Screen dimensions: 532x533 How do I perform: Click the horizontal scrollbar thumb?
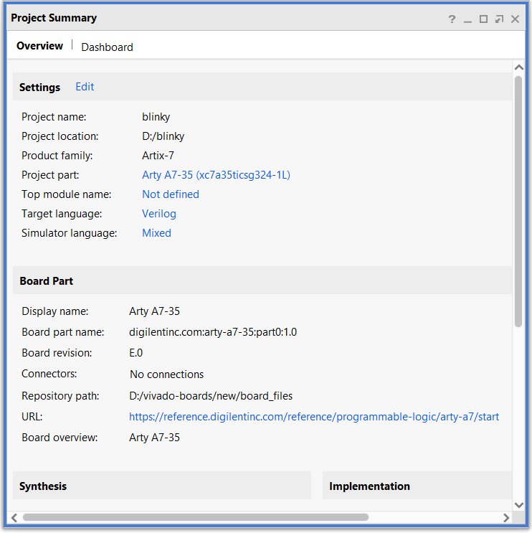(196, 518)
